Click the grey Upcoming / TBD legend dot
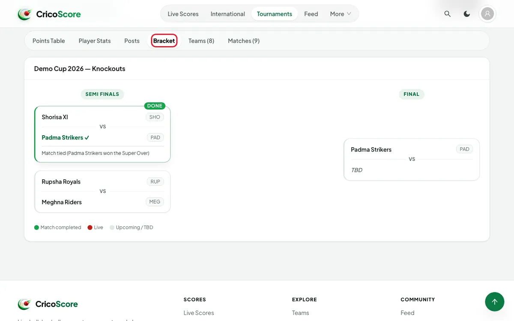The image size is (514, 321). tap(112, 228)
